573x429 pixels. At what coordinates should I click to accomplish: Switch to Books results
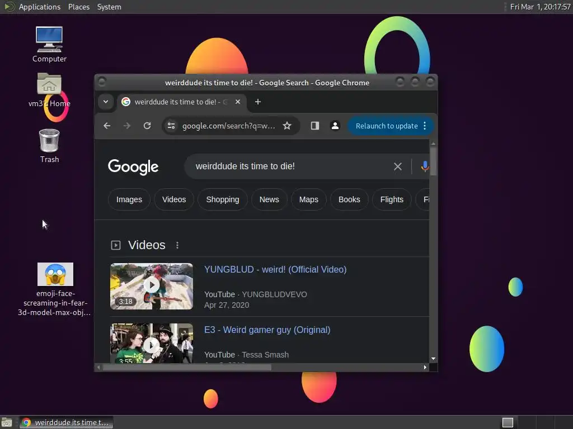[349, 199]
